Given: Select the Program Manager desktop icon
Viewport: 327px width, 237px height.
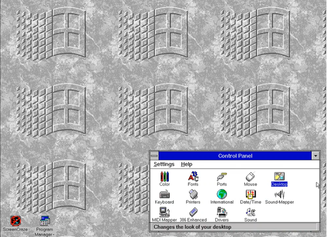Looking at the screenshot, I should pyautogui.click(x=44, y=221).
